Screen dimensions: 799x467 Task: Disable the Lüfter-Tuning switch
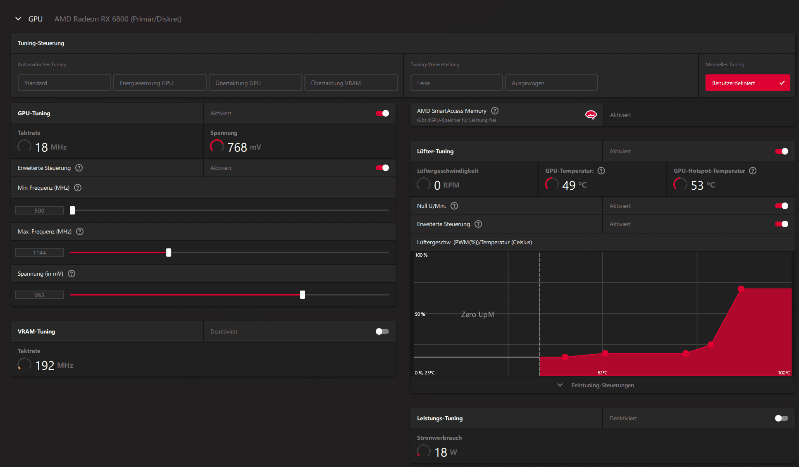coord(782,151)
